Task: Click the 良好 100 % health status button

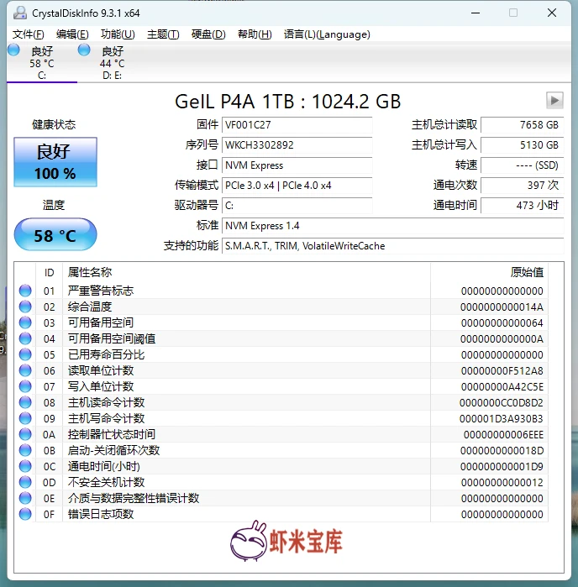Action: pos(55,162)
